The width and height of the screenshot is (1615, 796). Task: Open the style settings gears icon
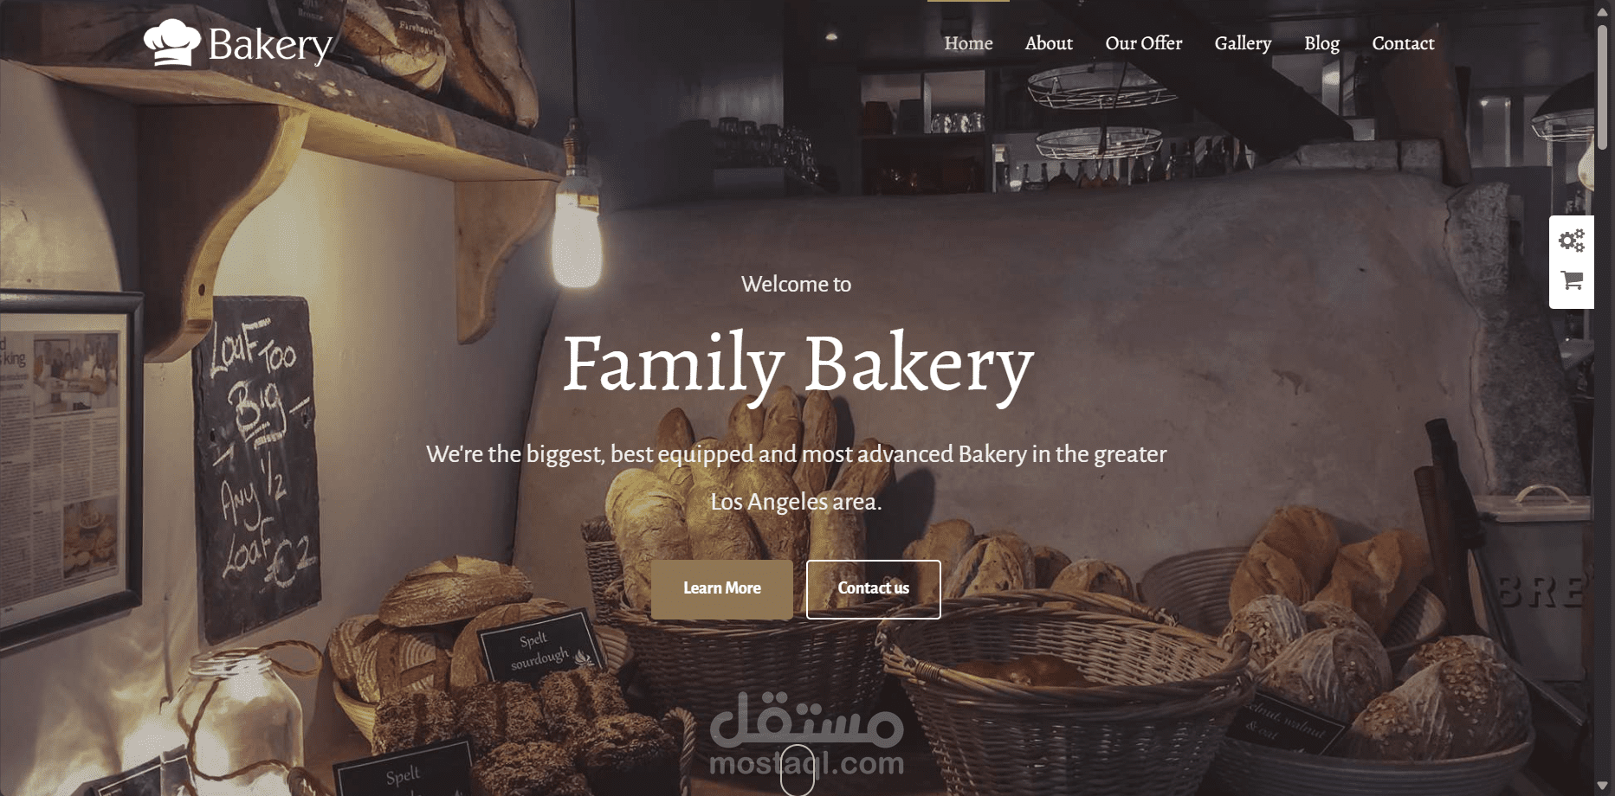(1572, 241)
